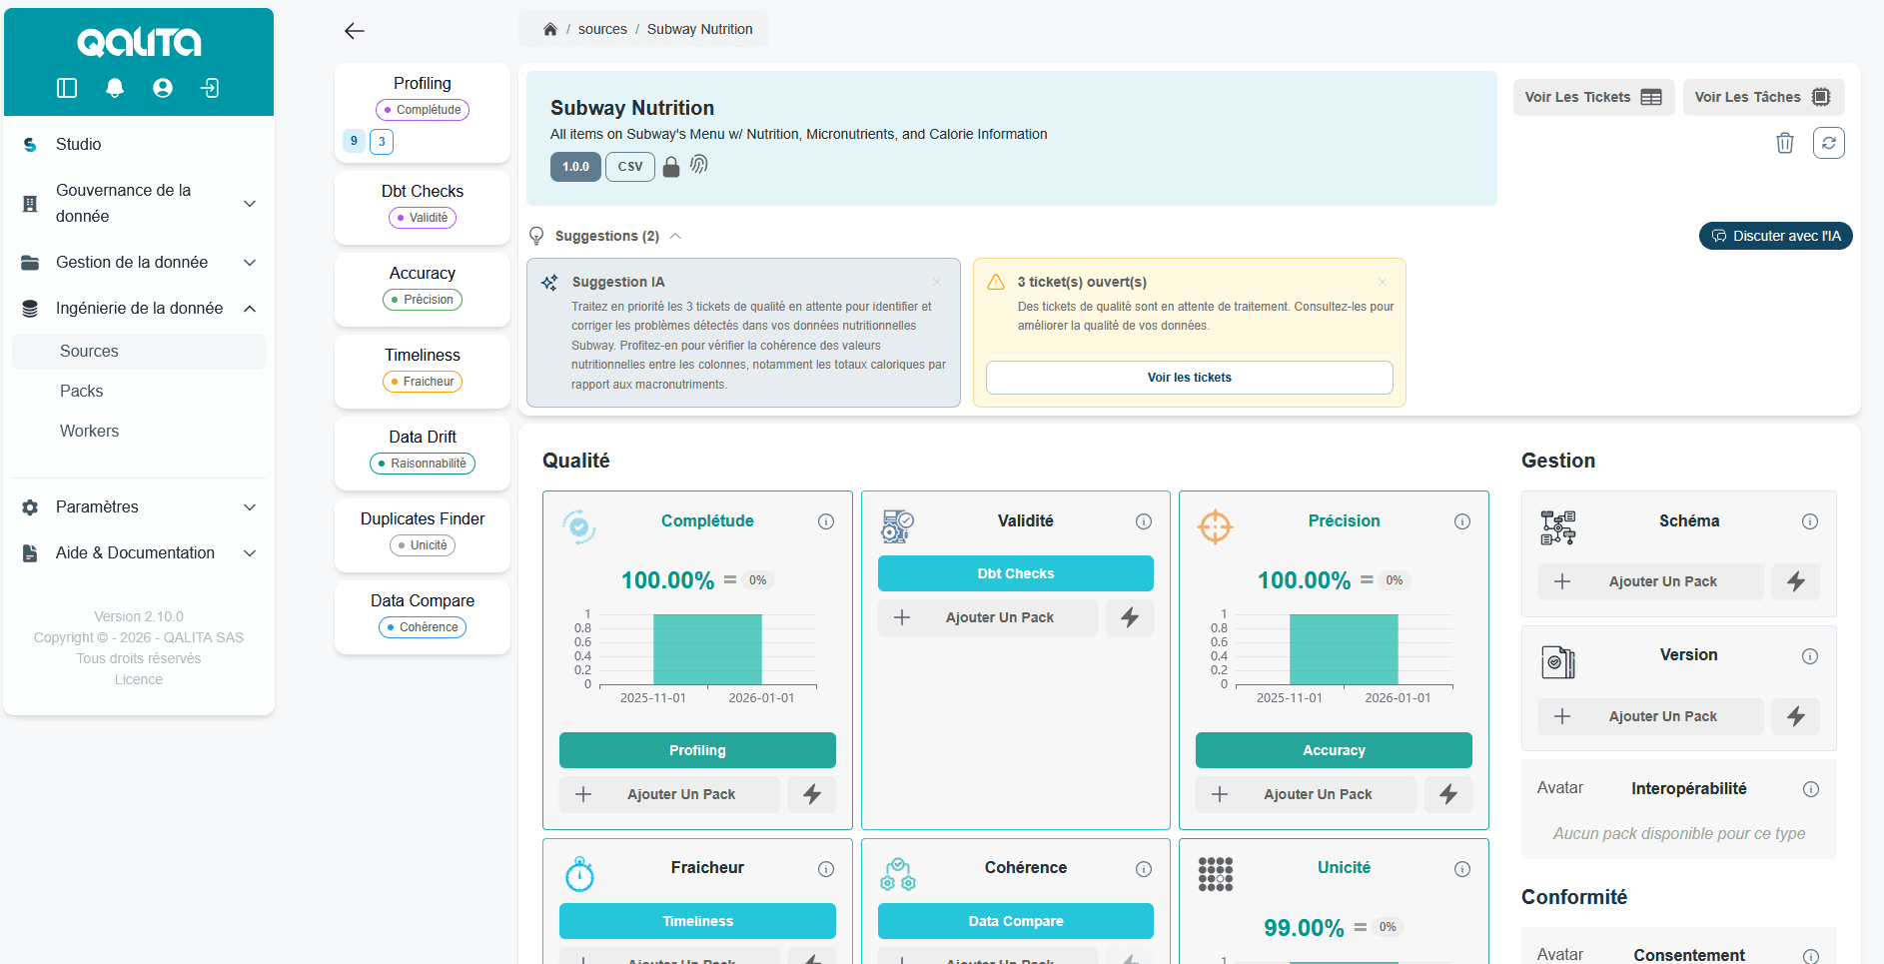Open Voir Les Tickets
The image size is (1884, 964).
pyautogui.click(x=1593, y=97)
